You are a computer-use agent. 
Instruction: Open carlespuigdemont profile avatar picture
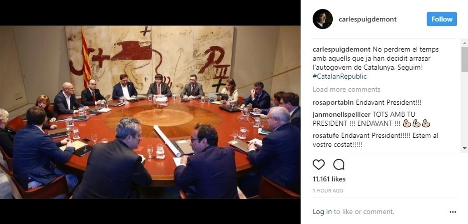pos(323,19)
